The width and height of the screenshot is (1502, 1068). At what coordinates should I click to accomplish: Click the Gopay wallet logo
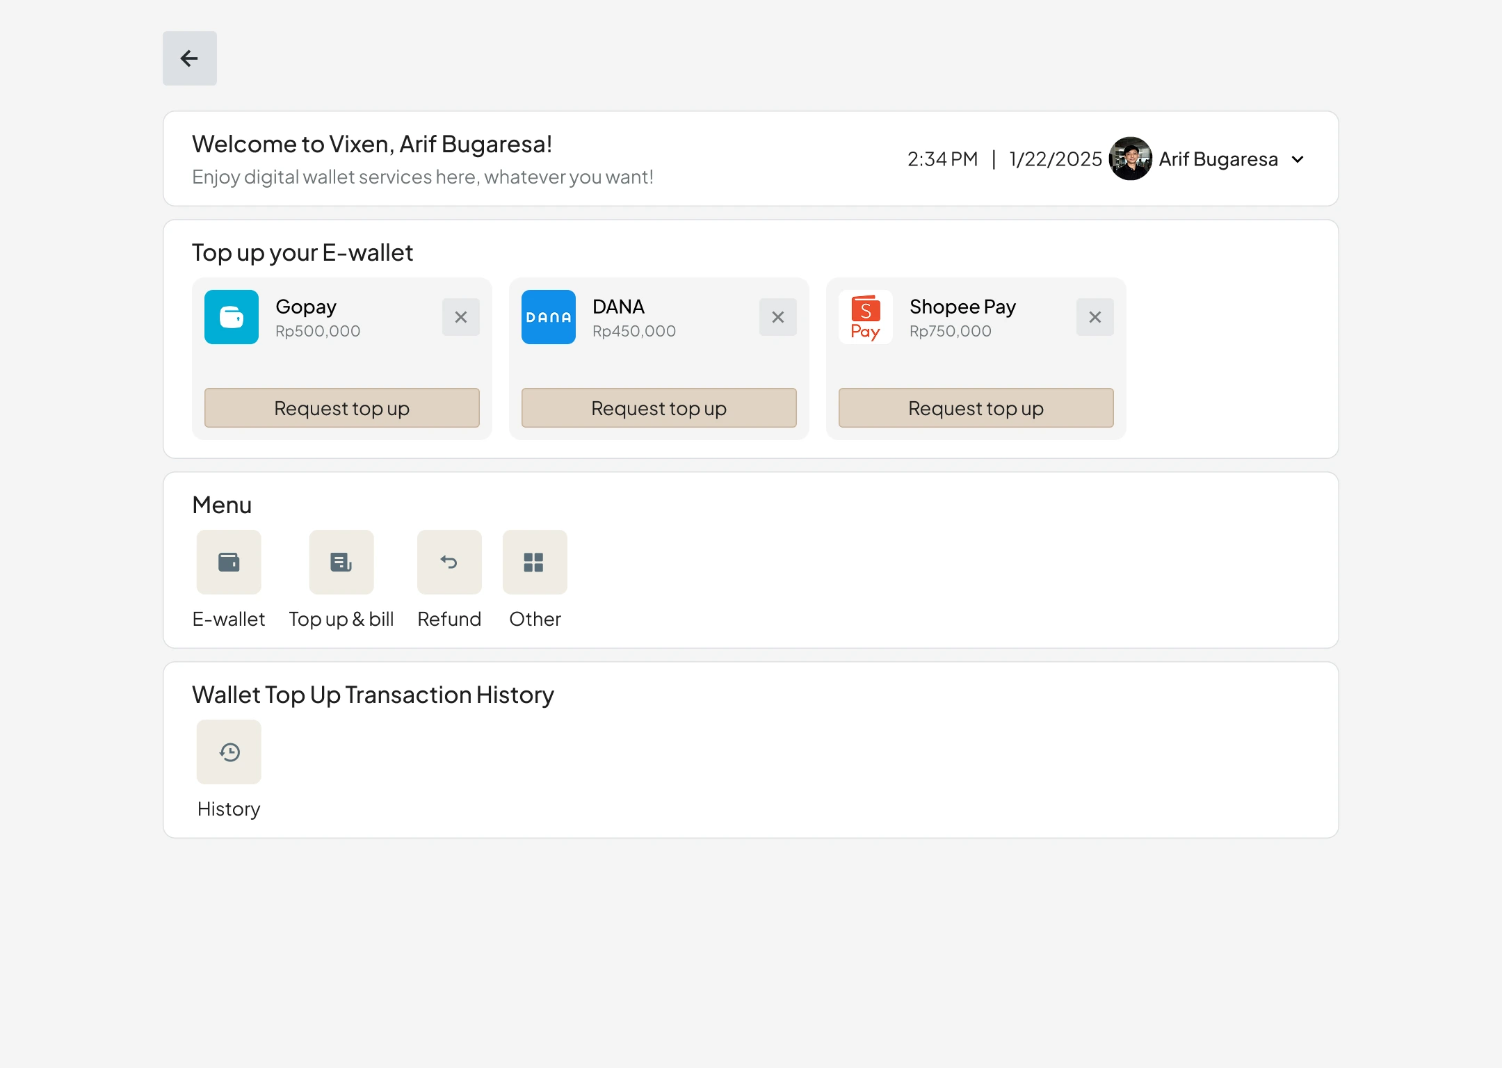tap(232, 317)
